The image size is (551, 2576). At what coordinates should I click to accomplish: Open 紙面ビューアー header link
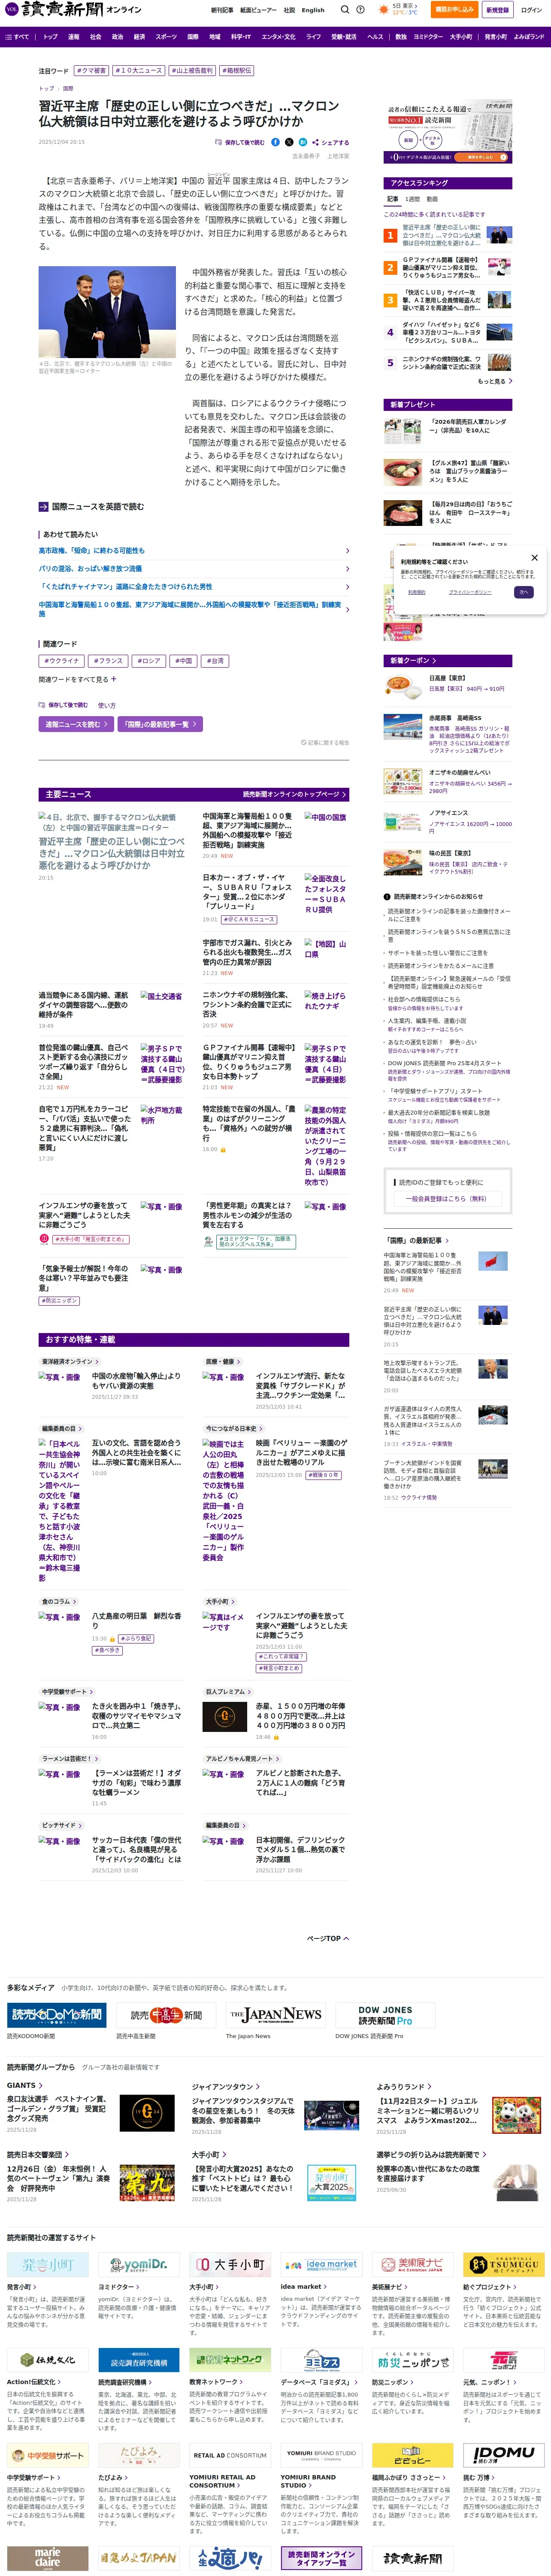(x=257, y=10)
